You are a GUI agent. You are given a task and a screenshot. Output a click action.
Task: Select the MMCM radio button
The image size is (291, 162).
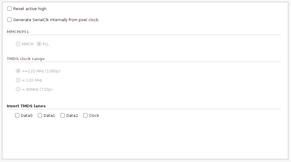pos(18,44)
